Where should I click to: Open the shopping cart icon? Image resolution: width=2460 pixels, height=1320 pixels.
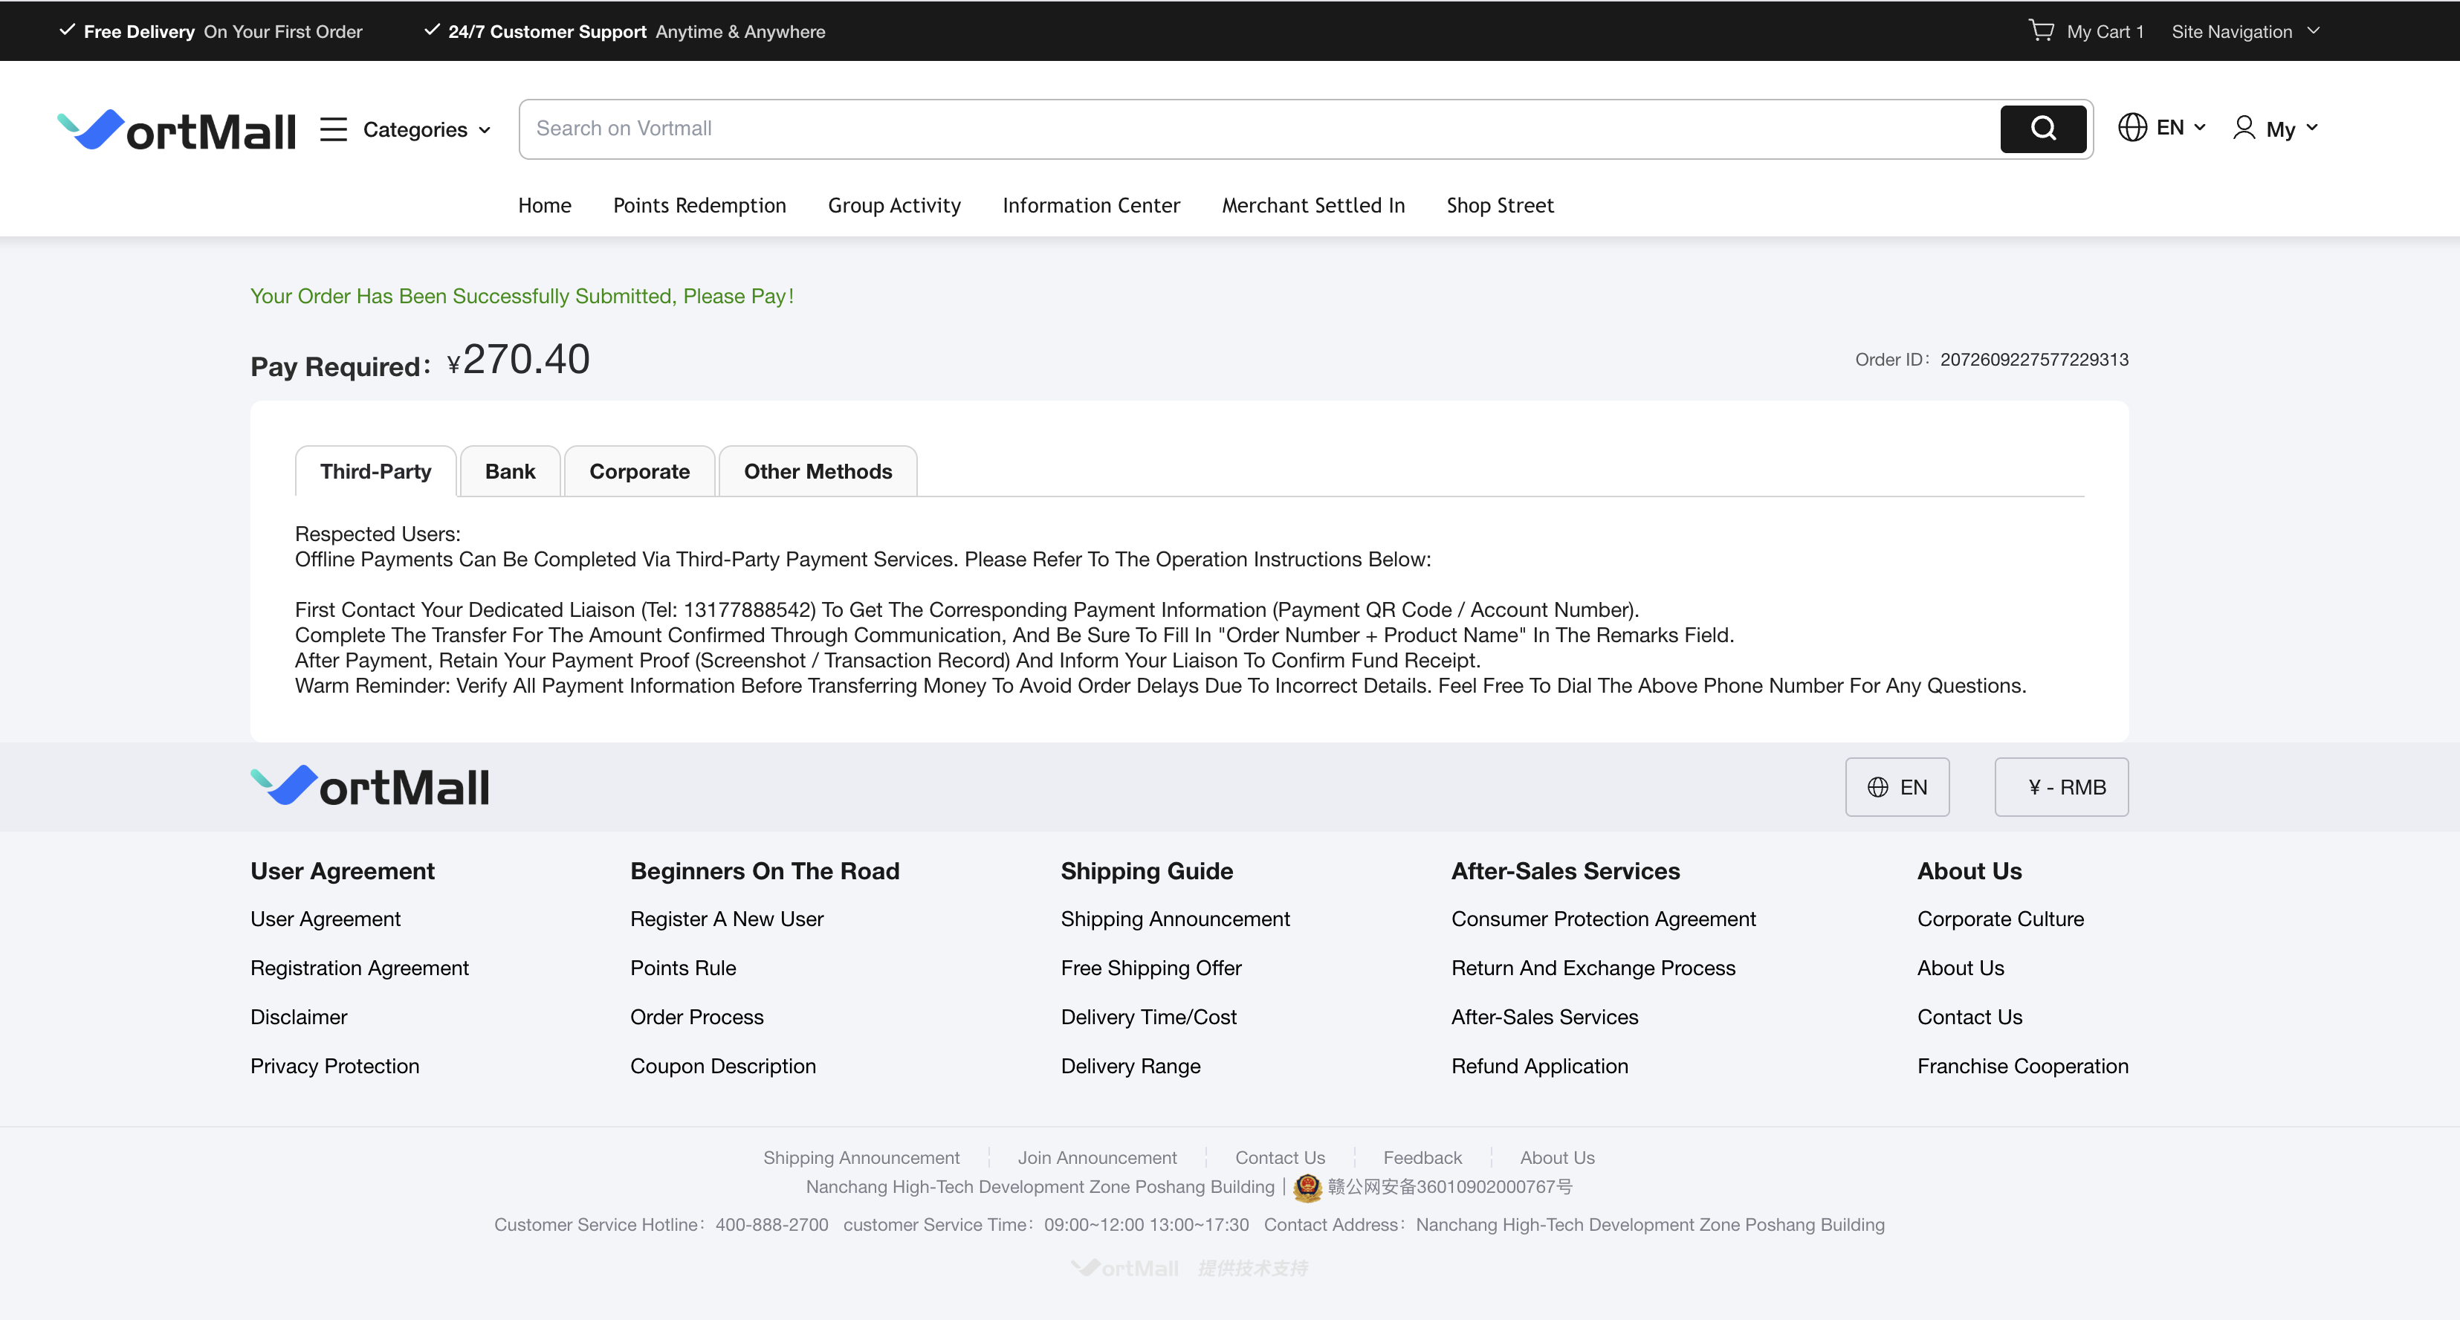click(x=2041, y=30)
